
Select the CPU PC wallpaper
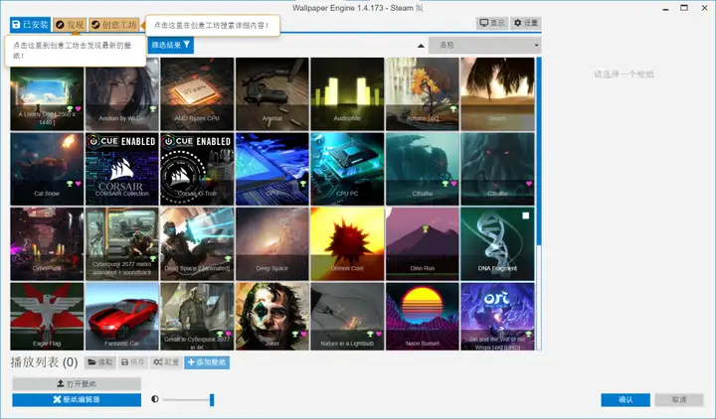[x=347, y=169]
